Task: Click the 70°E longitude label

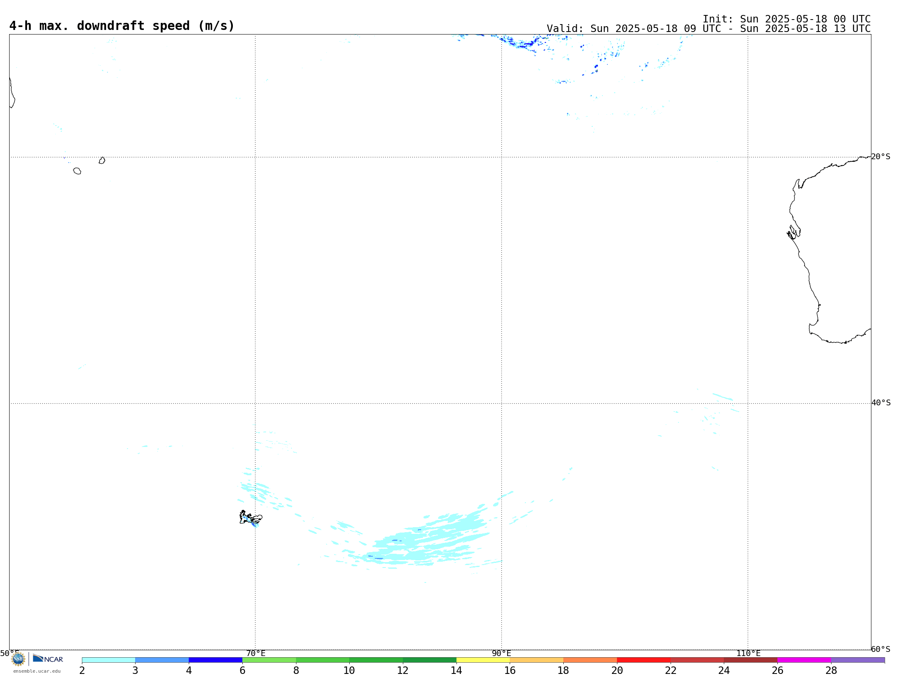Action: [x=256, y=653]
